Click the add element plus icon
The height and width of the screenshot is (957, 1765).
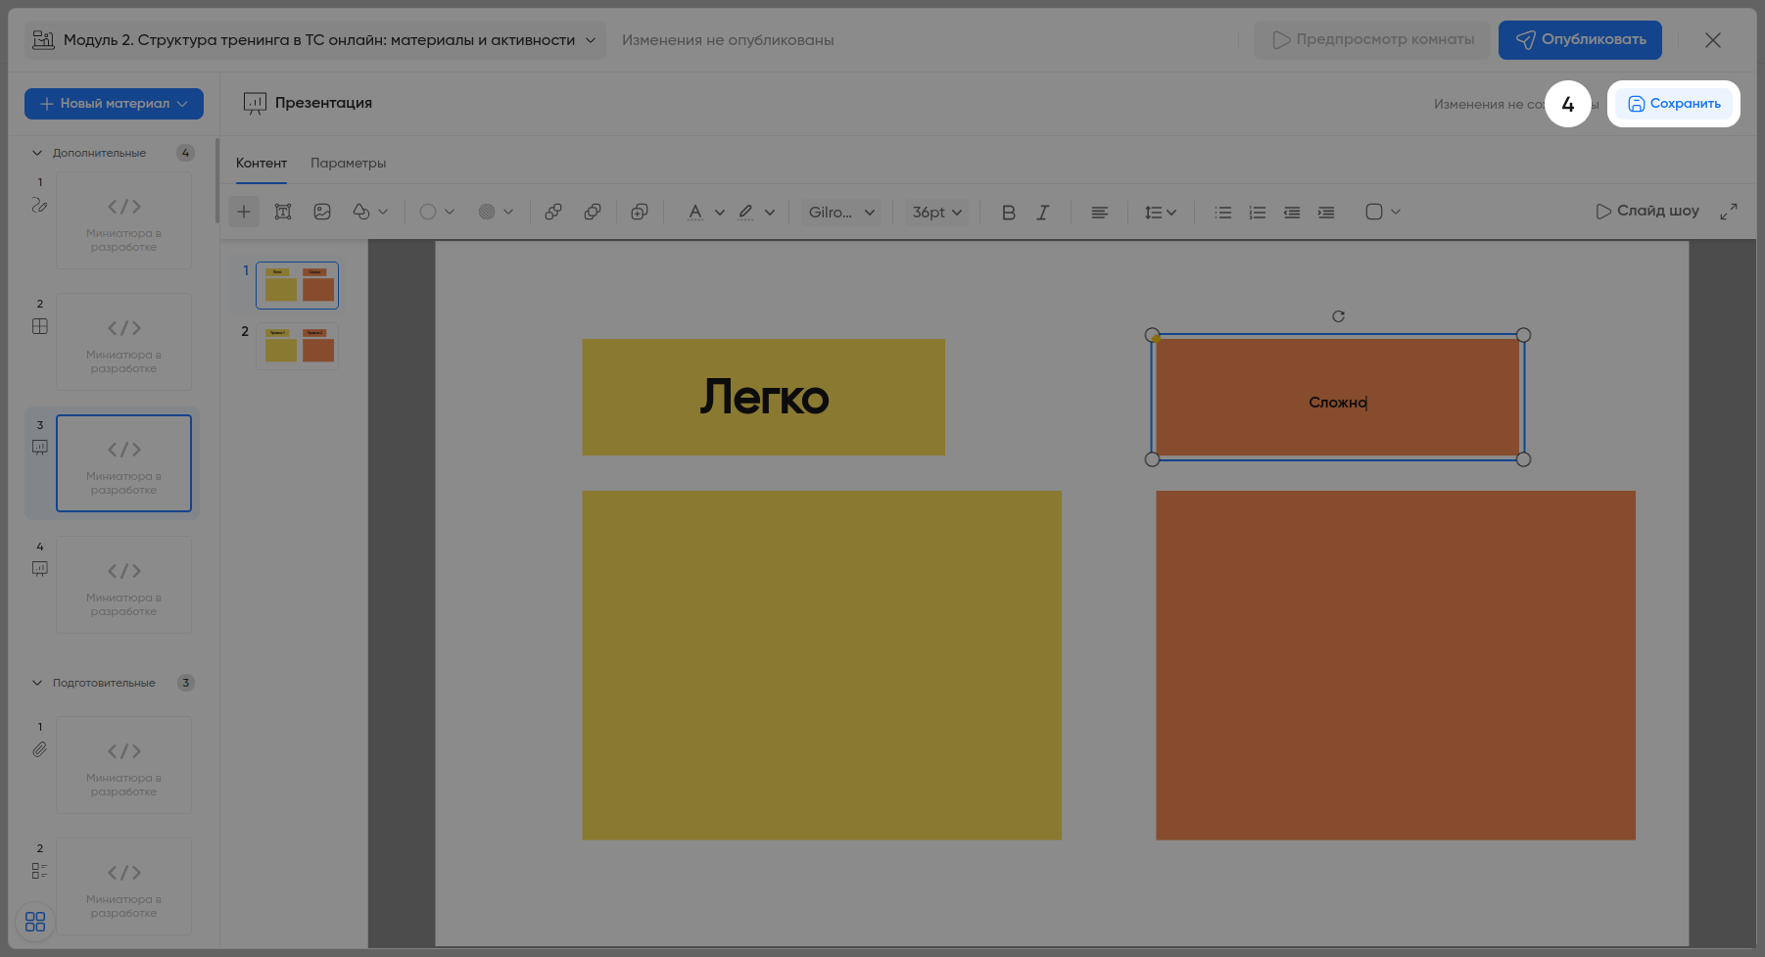[244, 212]
